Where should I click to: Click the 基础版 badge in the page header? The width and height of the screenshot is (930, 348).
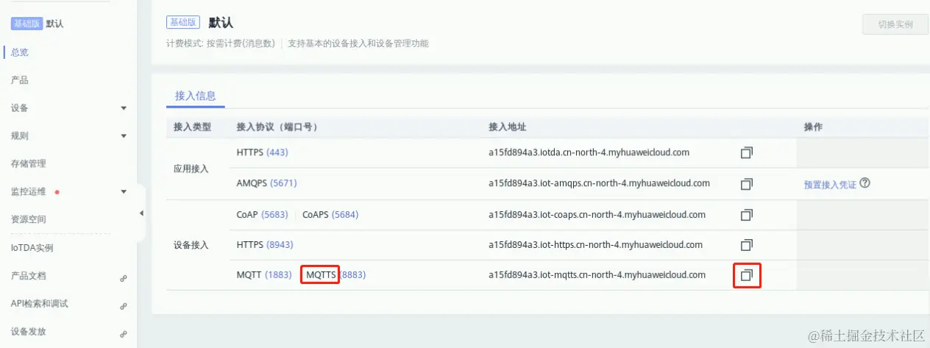point(182,23)
